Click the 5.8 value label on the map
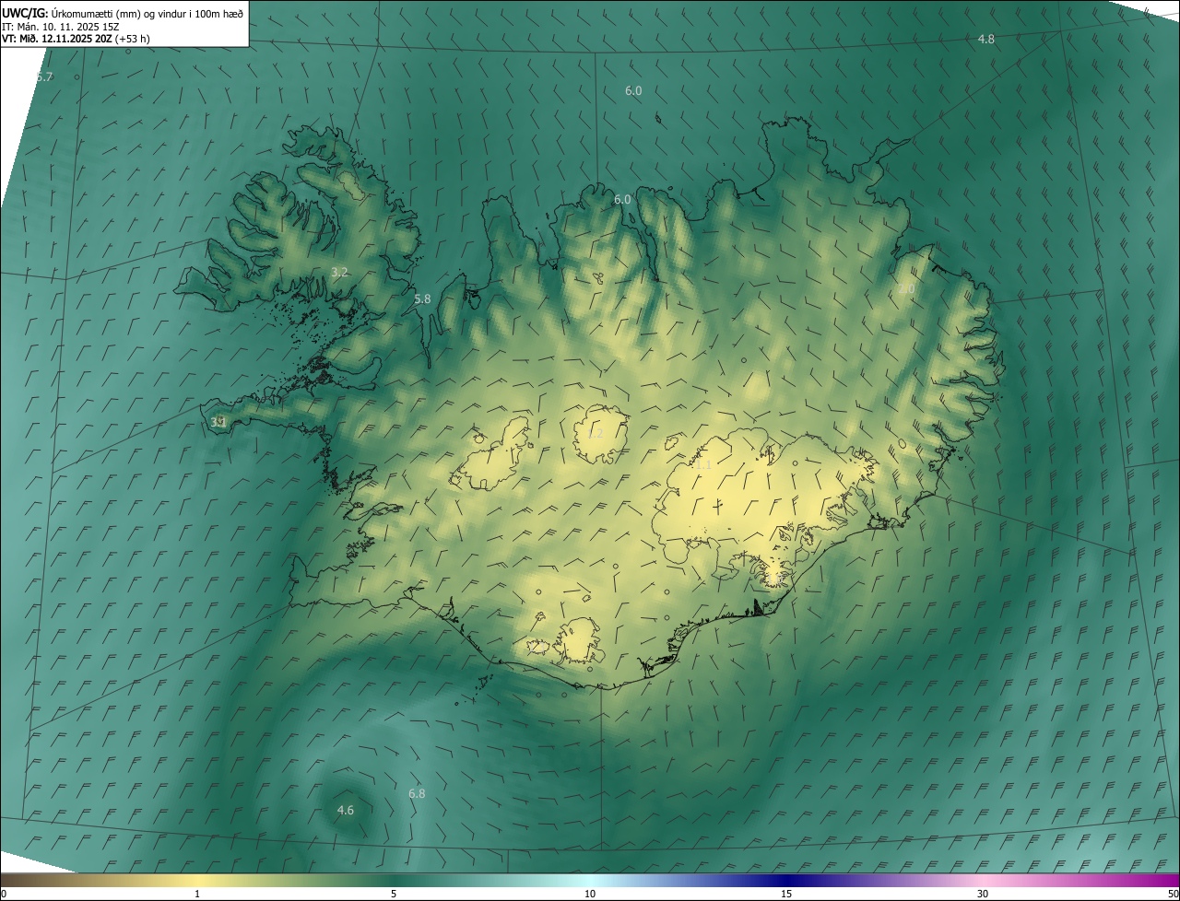The image size is (1180, 901). pos(422,298)
